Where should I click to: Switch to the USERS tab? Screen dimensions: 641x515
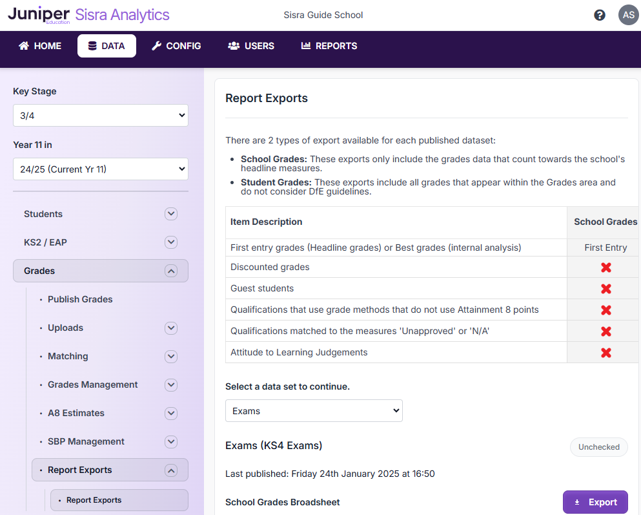(x=251, y=46)
